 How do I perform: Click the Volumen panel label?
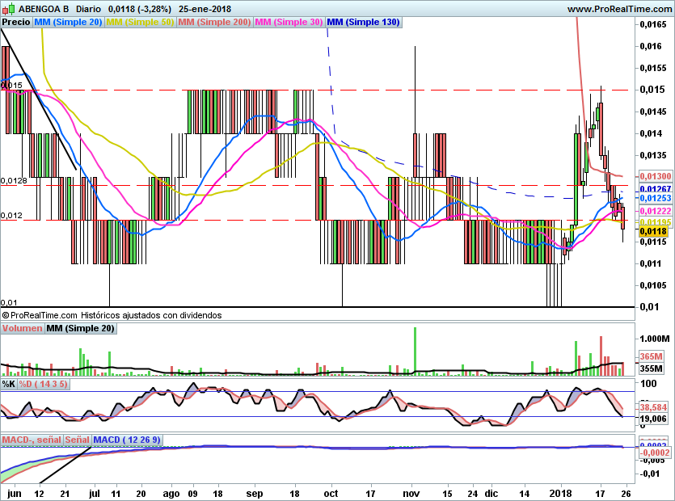click(22, 329)
